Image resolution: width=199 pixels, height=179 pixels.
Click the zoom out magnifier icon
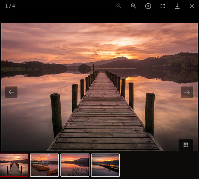(119, 6)
